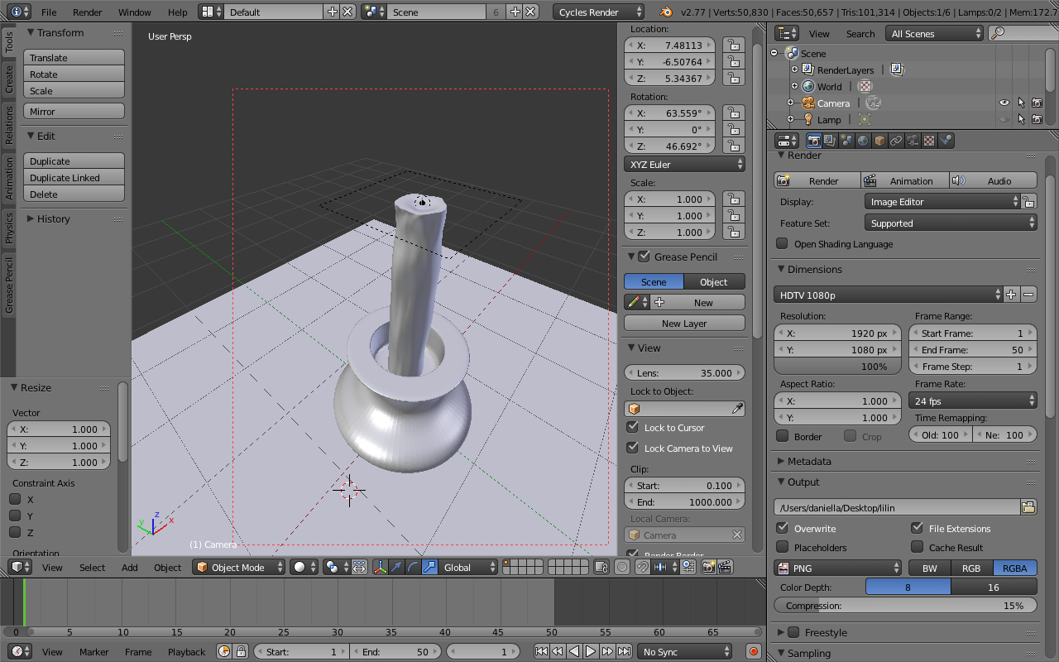Click the Translate button
Viewport: 1059px width, 662px height.
(74, 57)
